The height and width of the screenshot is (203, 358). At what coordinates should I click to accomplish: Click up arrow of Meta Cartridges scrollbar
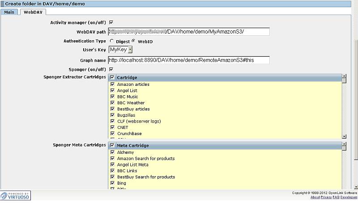point(344,144)
